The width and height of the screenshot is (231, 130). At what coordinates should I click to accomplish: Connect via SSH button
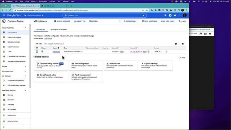pyautogui.click(x=156, y=52)
